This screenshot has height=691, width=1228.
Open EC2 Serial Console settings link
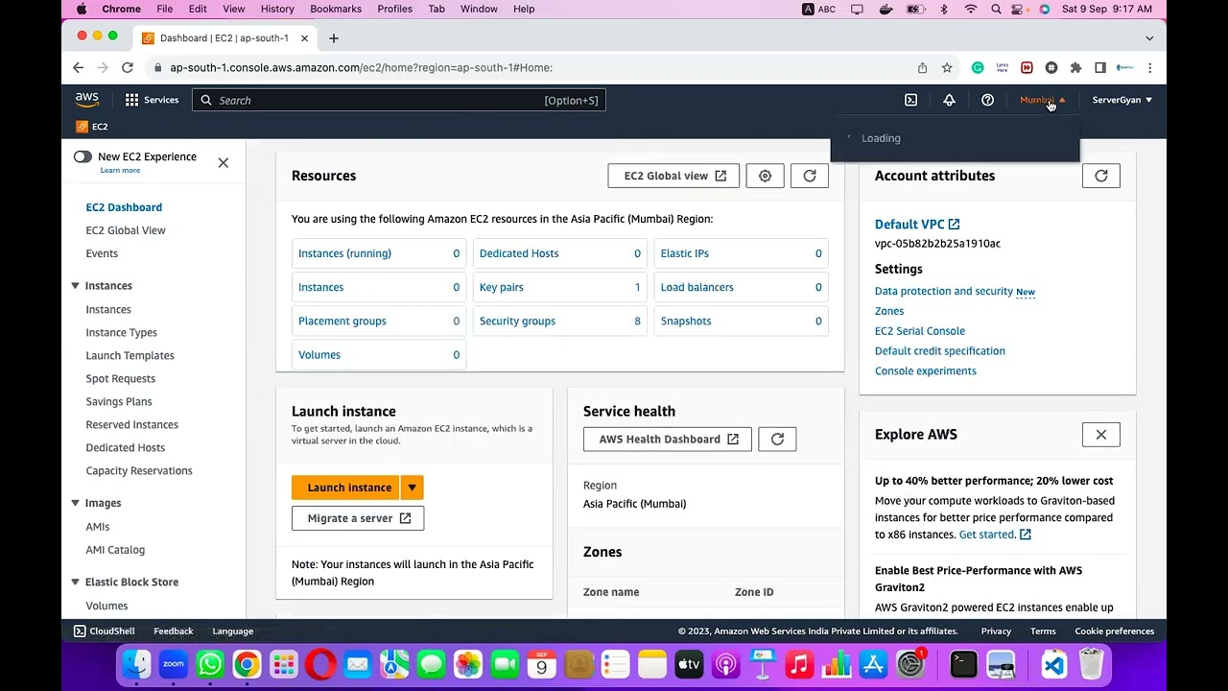coord(920,331)
